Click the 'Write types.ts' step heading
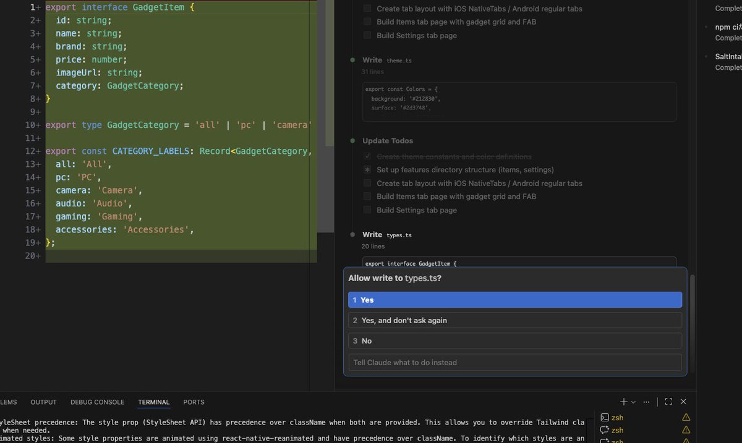The height and width of the screenshot is (443, 742). click(387, 235)
